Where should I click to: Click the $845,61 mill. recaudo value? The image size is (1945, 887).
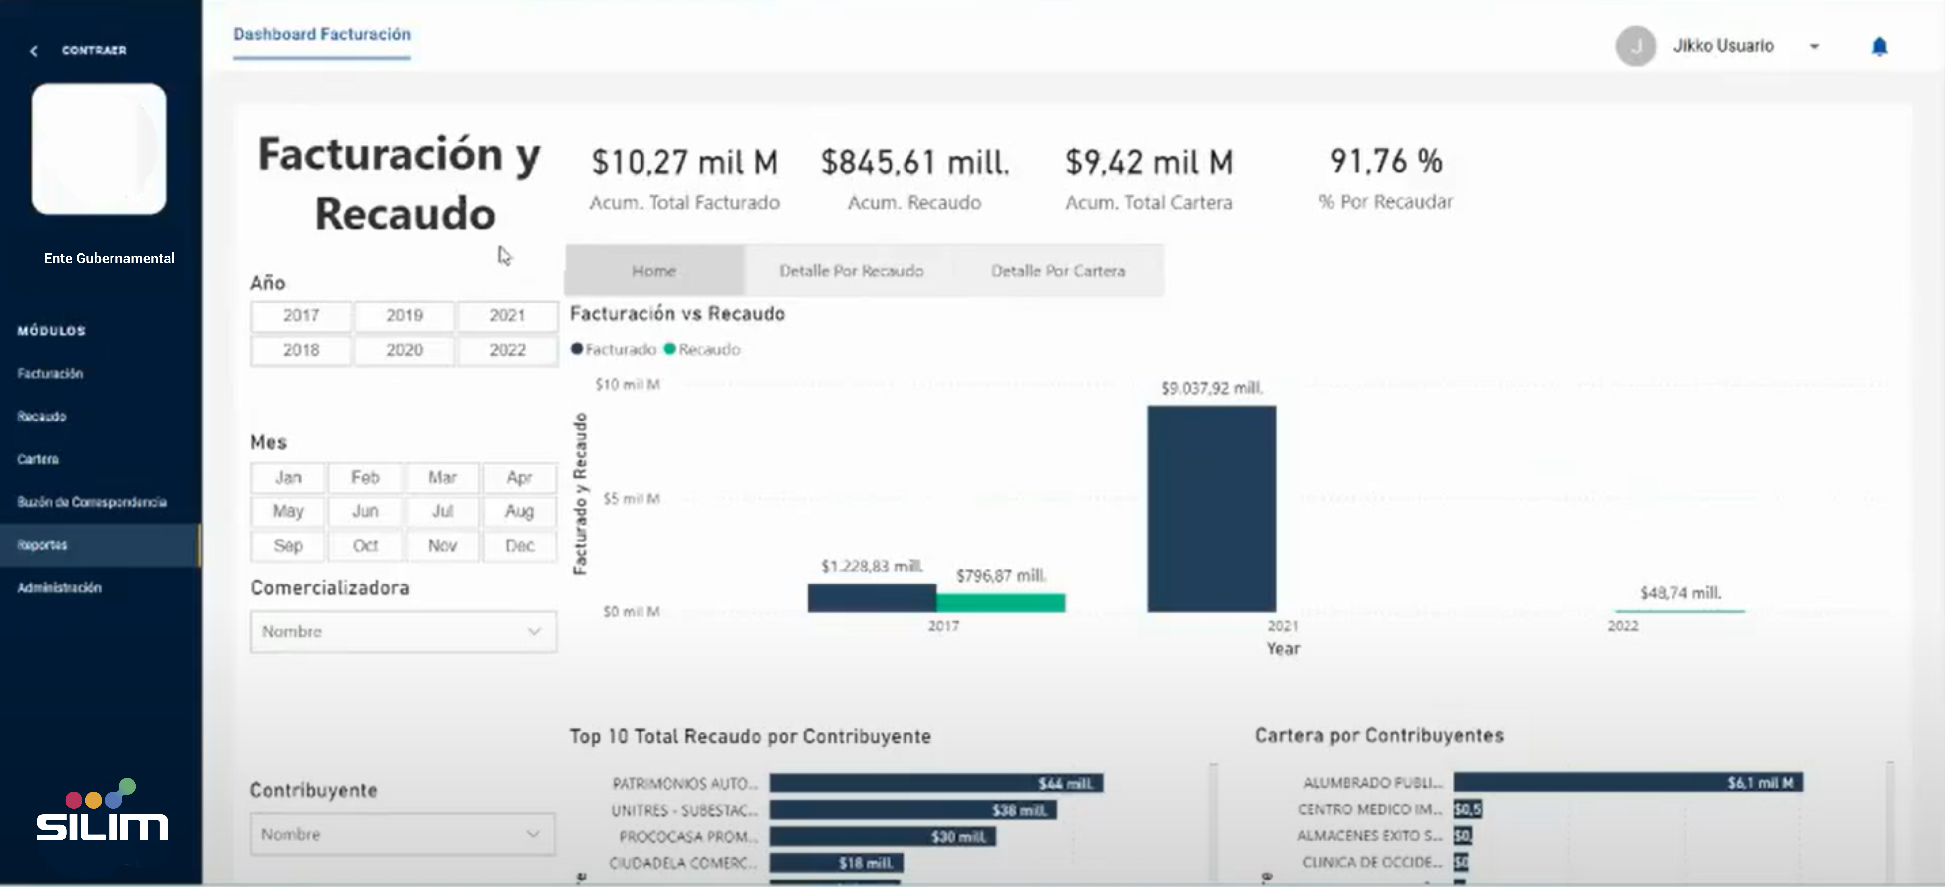click(x=915, y=162)
